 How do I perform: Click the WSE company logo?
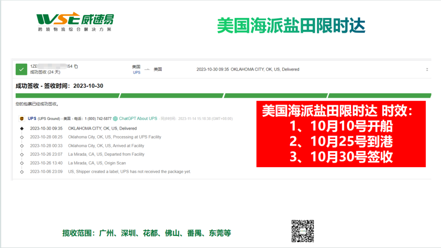[x=75, y=22]
